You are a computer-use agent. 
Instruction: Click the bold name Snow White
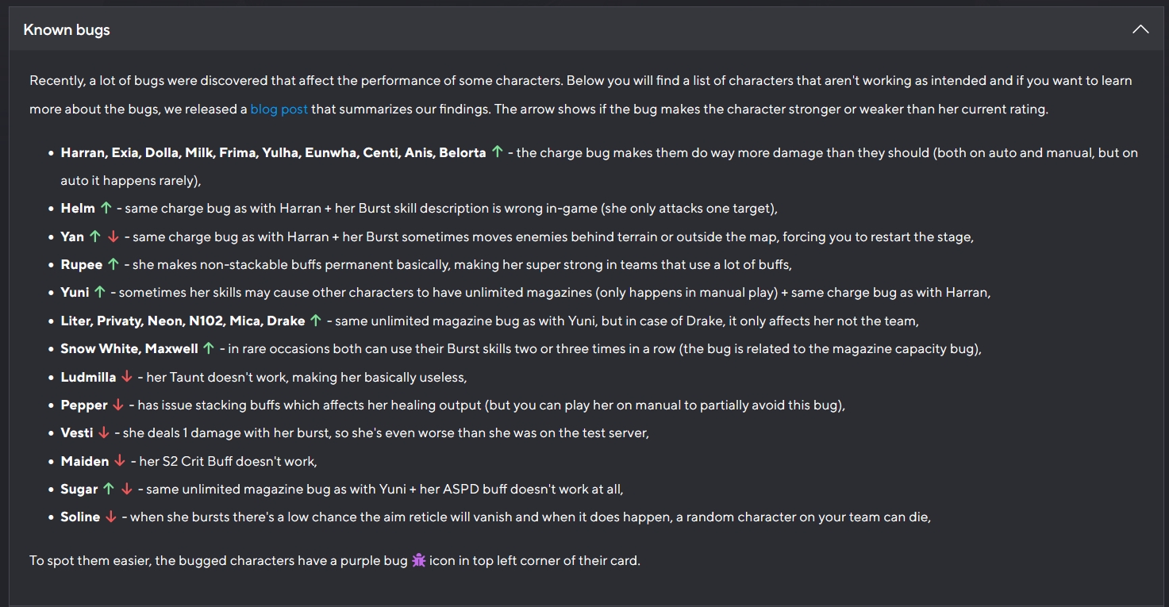coord(90,348)
